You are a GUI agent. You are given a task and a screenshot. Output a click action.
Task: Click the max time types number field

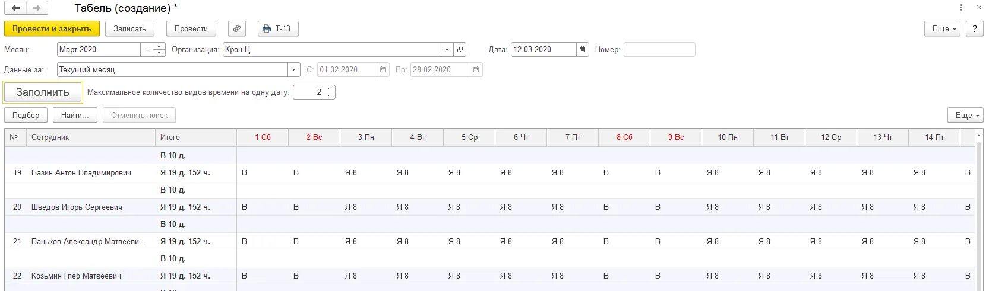tap(308, 92)
